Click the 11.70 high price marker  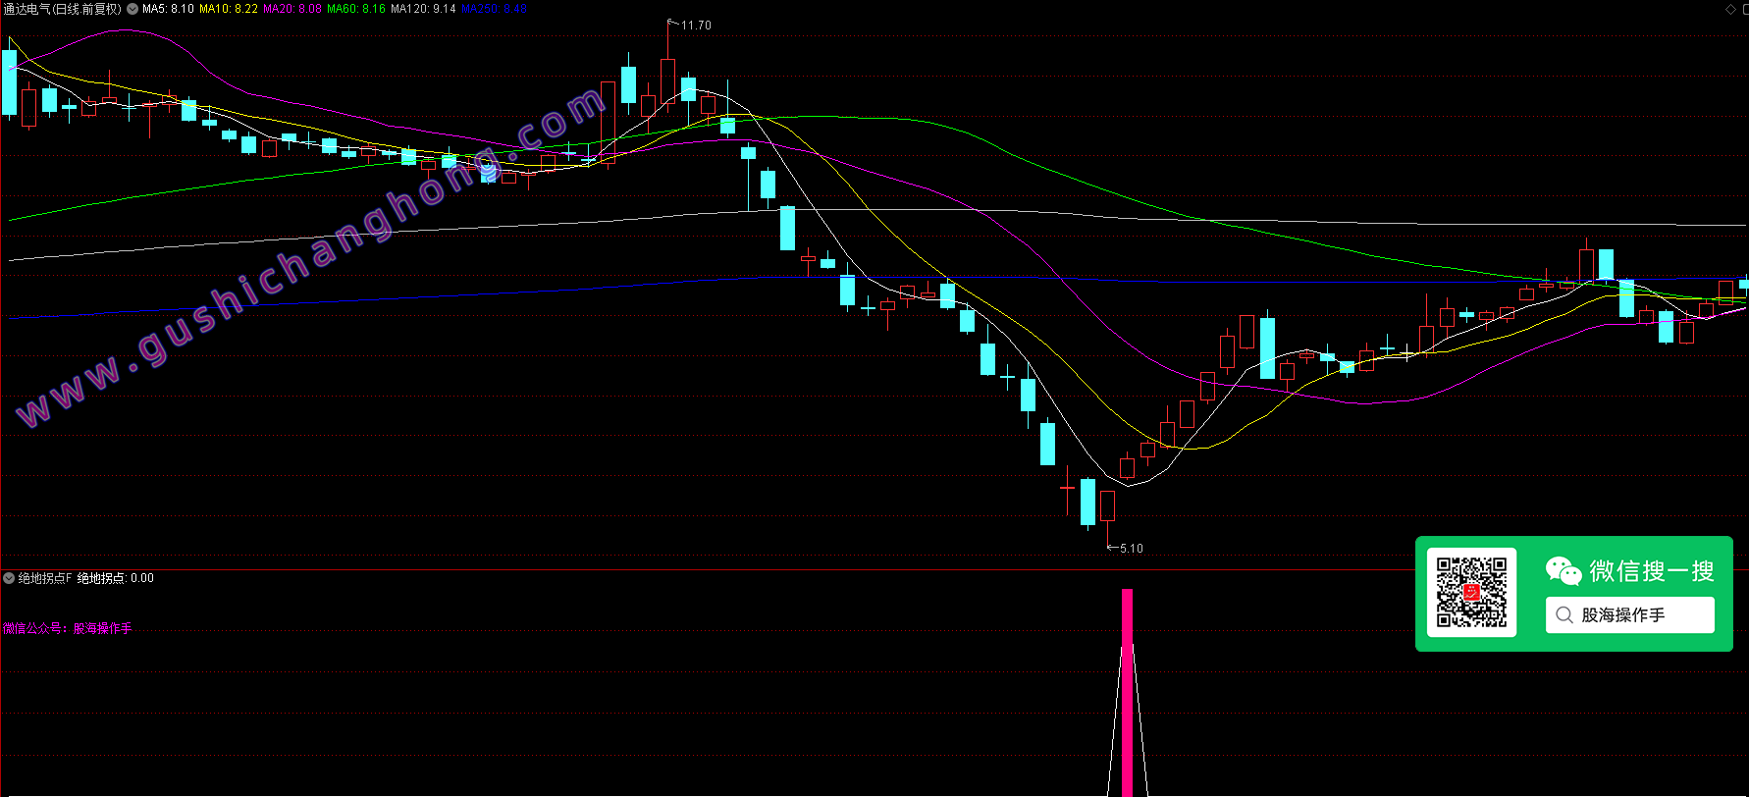coord(696,26)
